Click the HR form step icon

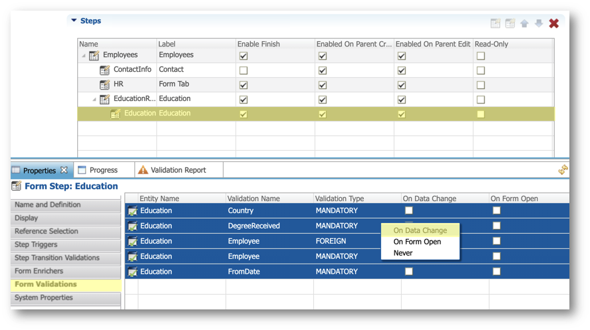[x=104, y=84]
